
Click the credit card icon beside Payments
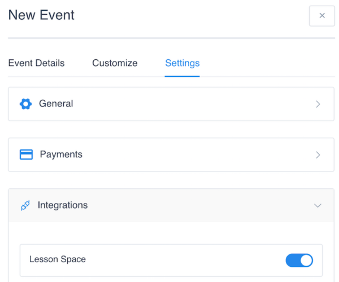26,155
